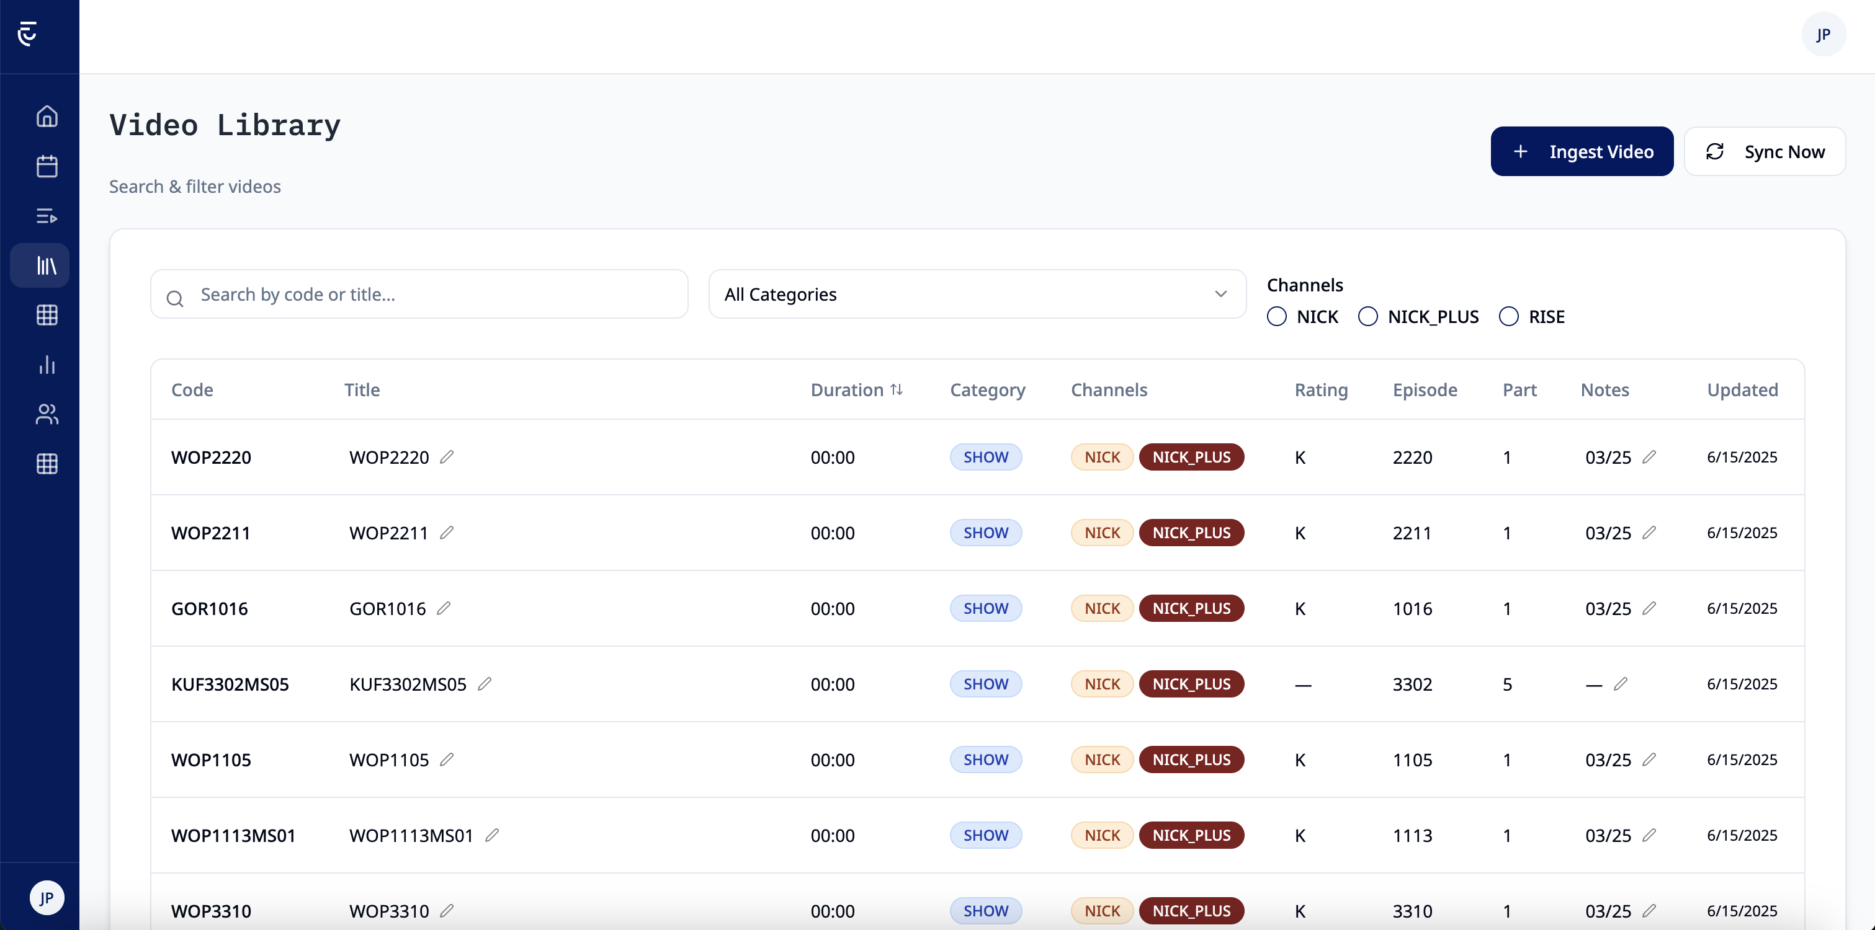1875x930 pixels.
Task: Click the search-by-code-or-title input field
Action: pyautogui.click(x=419, y=294)
